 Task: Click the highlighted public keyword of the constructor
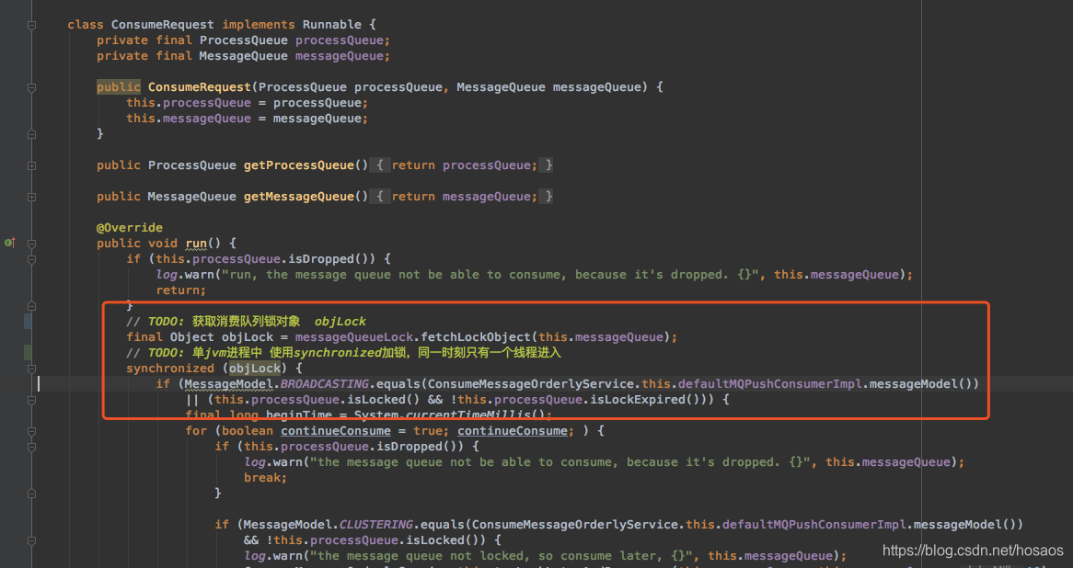tap(119, 86)
